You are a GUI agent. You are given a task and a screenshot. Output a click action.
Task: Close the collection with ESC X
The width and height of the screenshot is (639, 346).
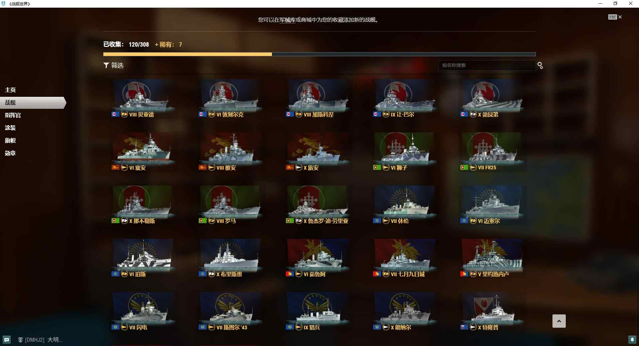pyautogui.click(x=615, y=17)
